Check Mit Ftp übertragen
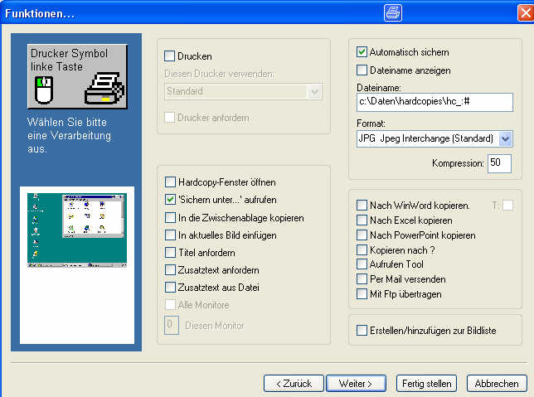534x397 pixels. point(362,294)
